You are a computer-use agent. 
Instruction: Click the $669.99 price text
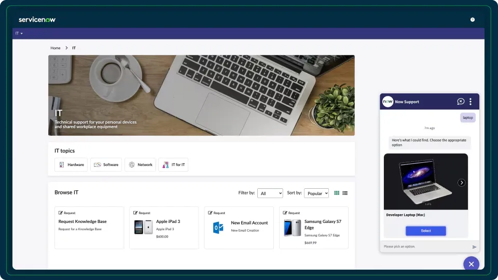(x=310, y=243)
